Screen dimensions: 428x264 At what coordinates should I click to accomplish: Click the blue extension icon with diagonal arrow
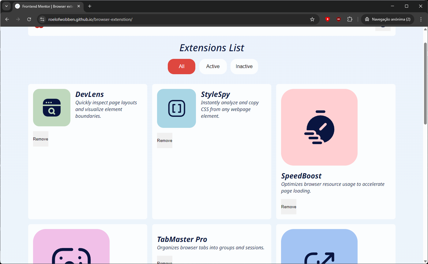pos(319,247)
